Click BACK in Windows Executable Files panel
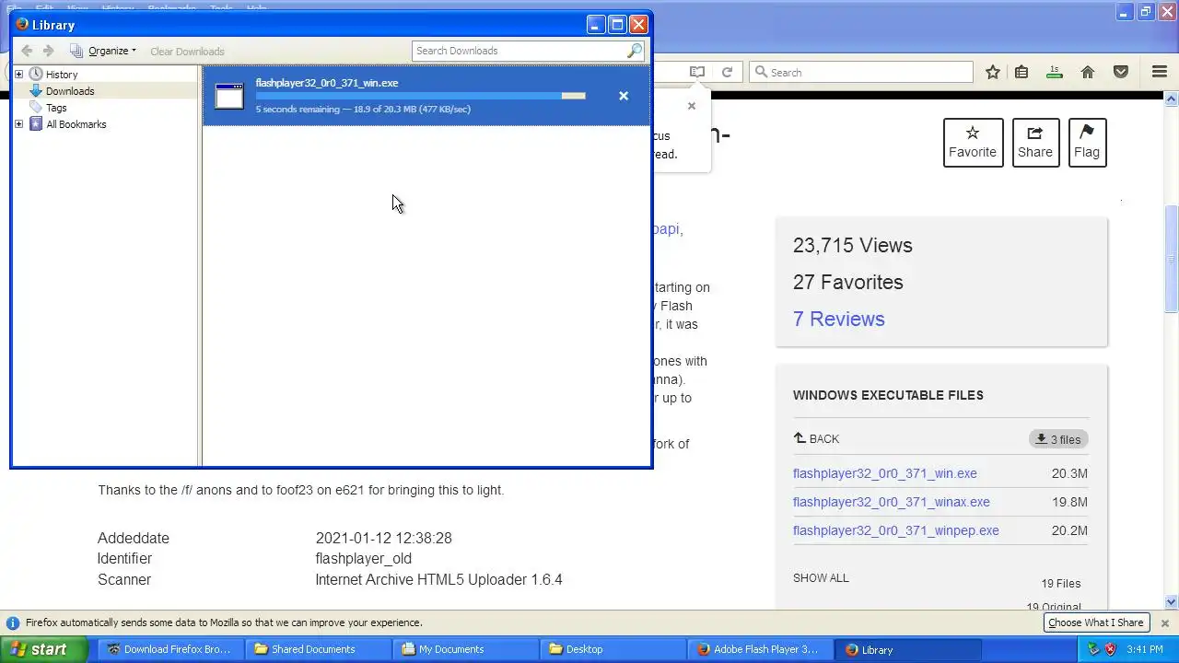Image resolution: width=1179 pixels, height=663 pixels. pyautogui.click(x=816, y=439)
